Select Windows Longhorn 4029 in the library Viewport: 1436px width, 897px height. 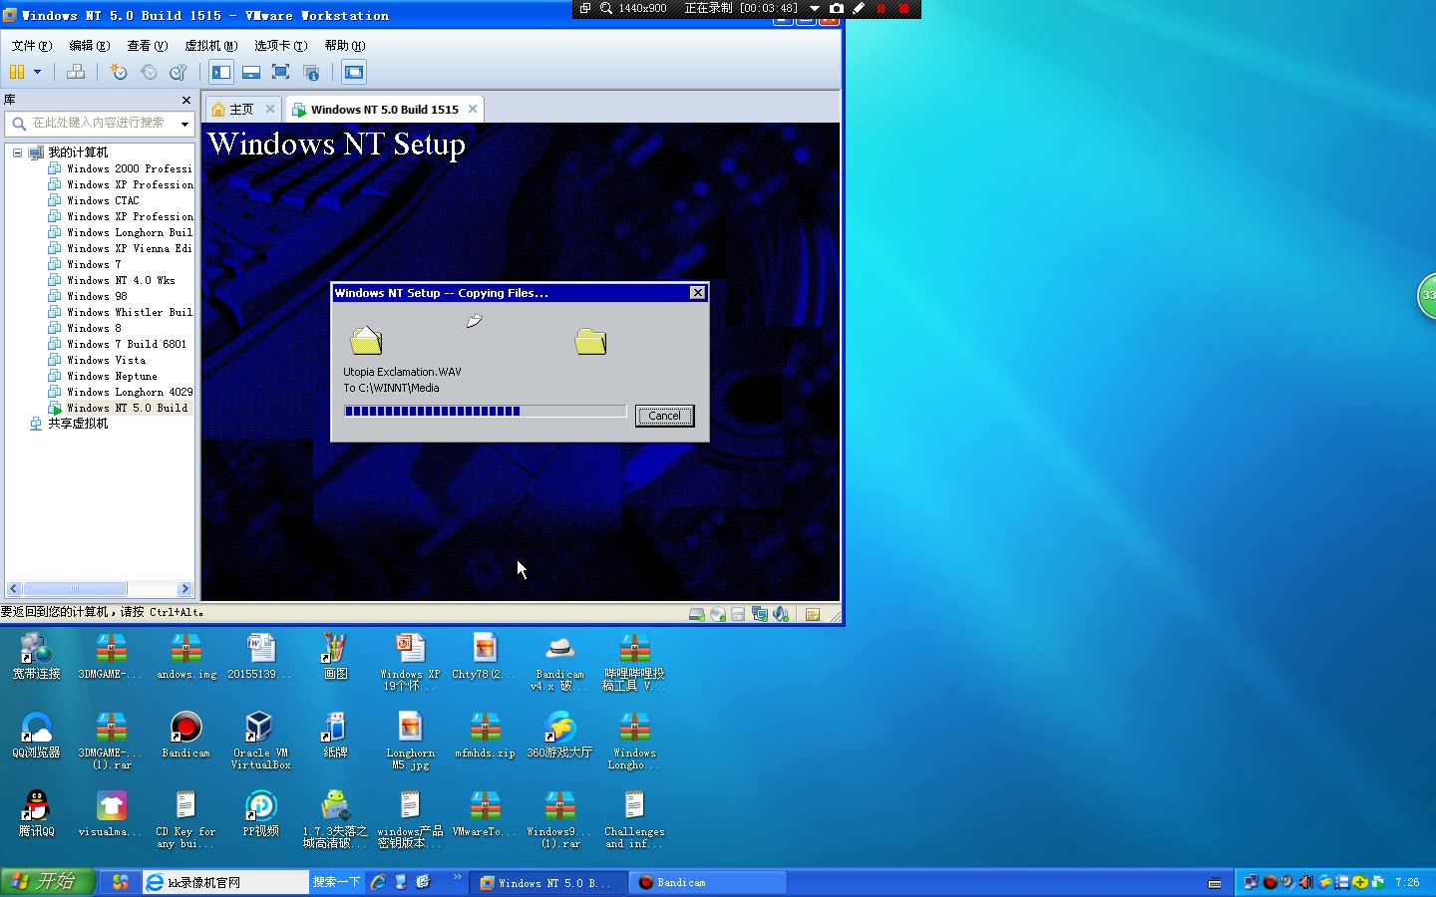(121, 392)
